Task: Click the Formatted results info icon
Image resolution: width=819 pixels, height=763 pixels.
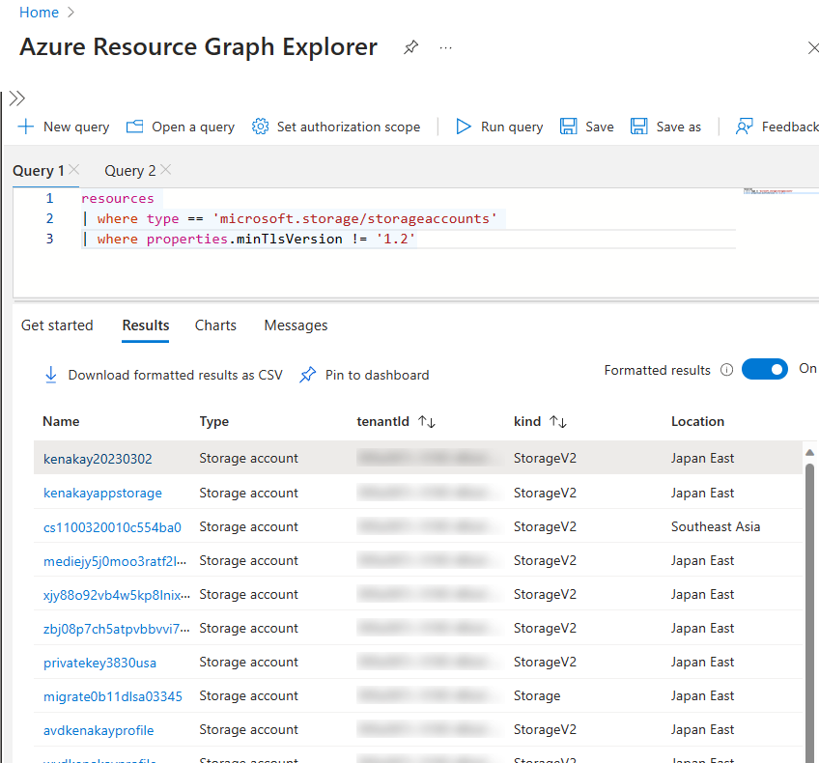Action: (726, 370)
